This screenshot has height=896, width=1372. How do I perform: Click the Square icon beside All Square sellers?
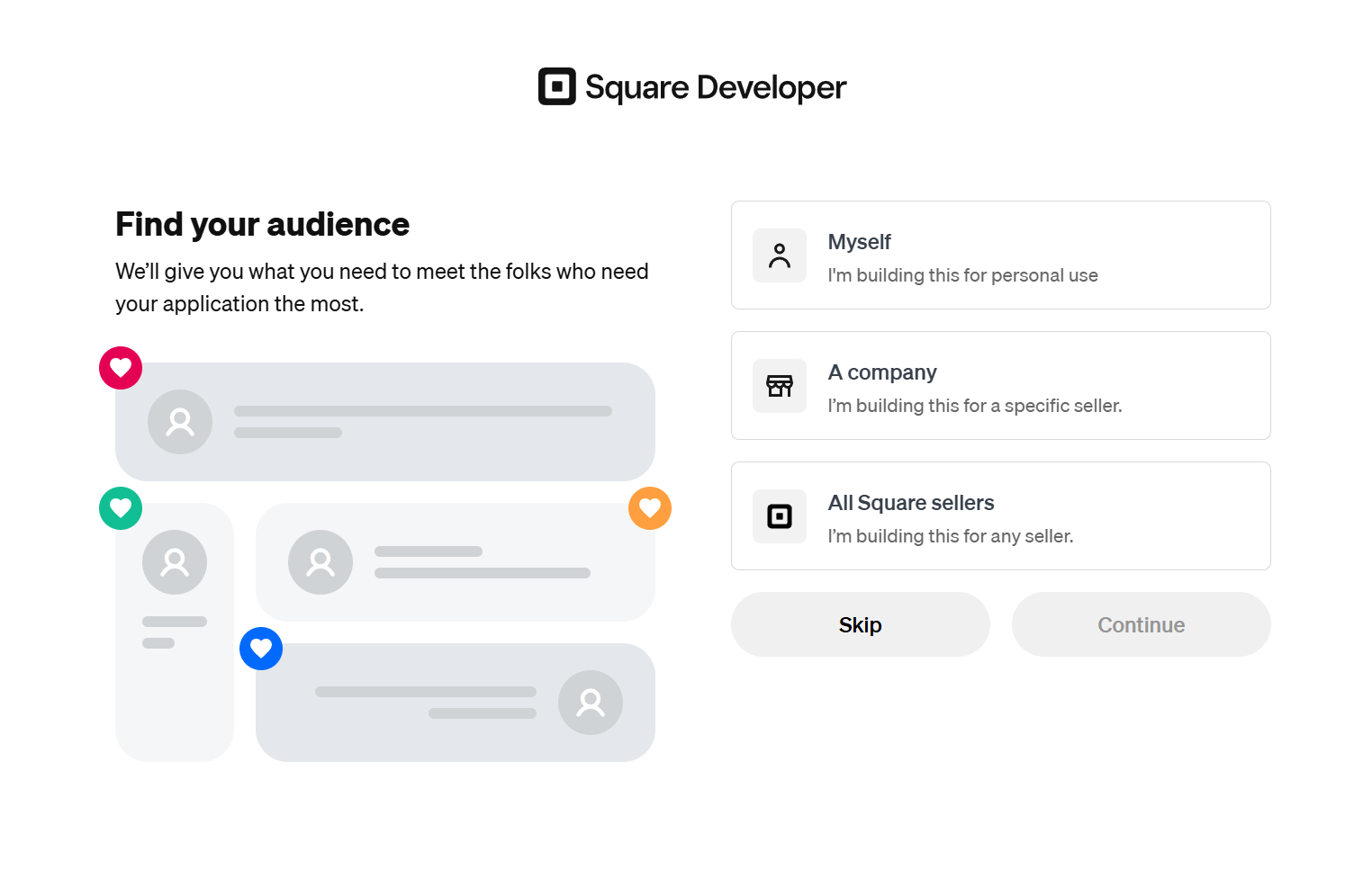780,516
